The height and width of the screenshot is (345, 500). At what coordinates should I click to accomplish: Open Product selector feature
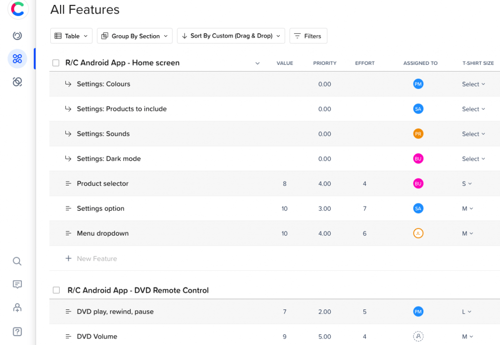pyautogui.click(x=103, y=183)
